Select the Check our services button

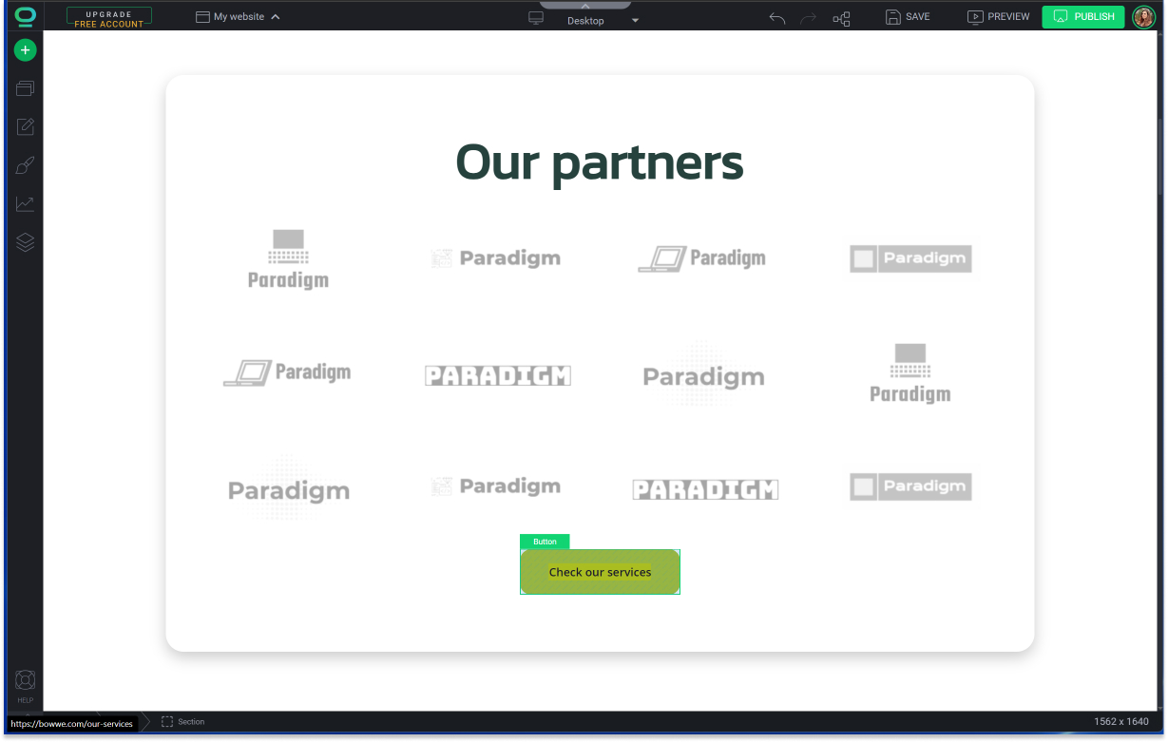tap(600, 572)
